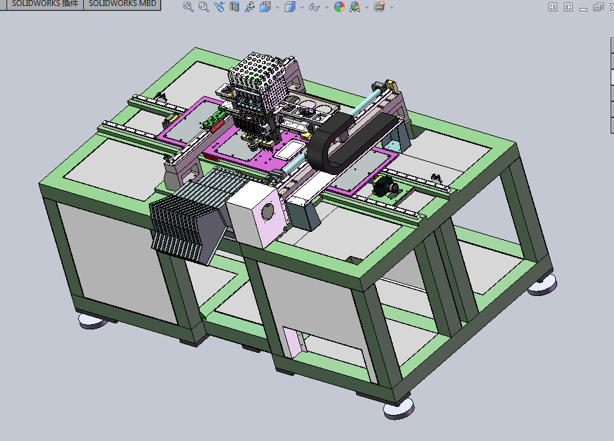614x441 pixels.
Task: Select the Zoom to Area tool
Action: pos(204,7)
